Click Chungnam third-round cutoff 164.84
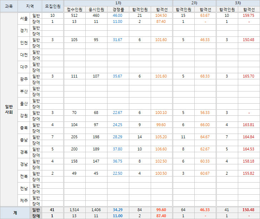Screen dimensions: 260x219 (x=249, y=137)
